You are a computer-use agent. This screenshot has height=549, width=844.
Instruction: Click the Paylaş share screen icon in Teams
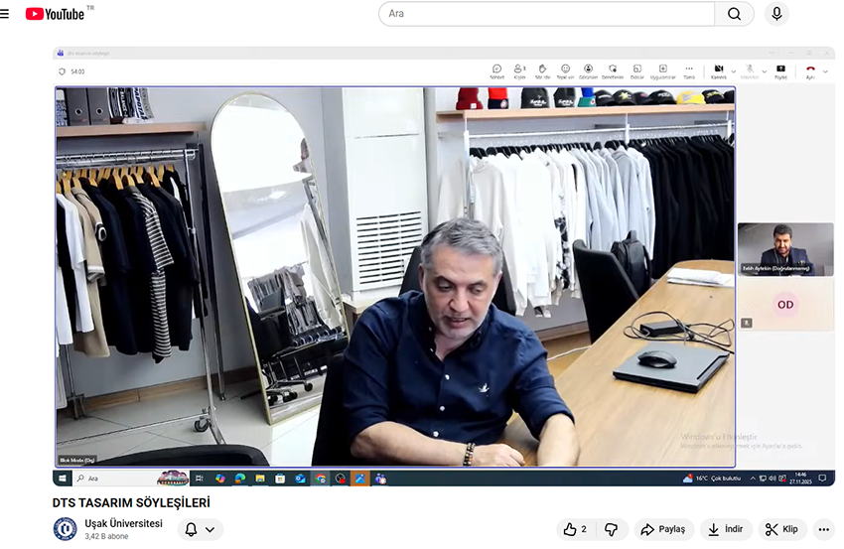click(780, 70)
